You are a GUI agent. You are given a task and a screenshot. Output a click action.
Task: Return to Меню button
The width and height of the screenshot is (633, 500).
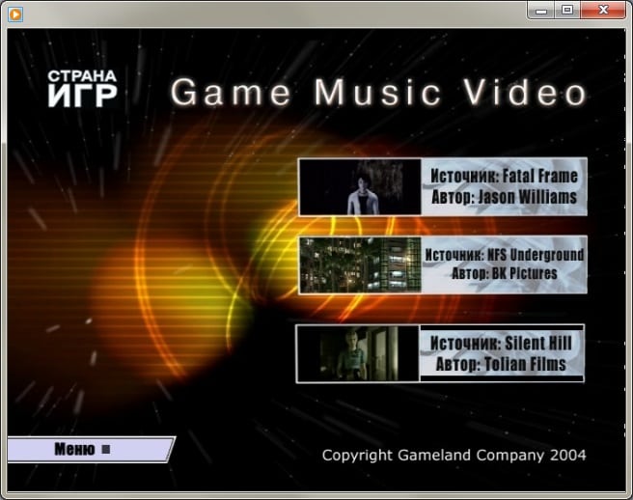(x=91, y=449)
